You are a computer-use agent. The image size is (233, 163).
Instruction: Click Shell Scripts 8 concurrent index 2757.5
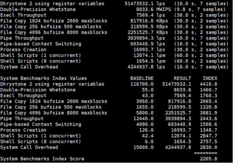coord(210,141)
